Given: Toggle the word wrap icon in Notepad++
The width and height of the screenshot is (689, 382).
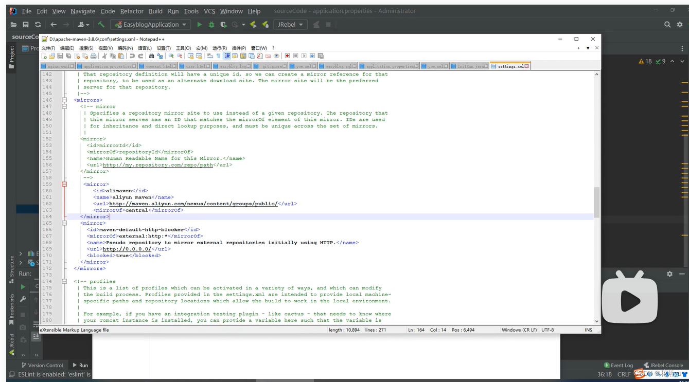Looking at the screenshot, I should (210, 56).
